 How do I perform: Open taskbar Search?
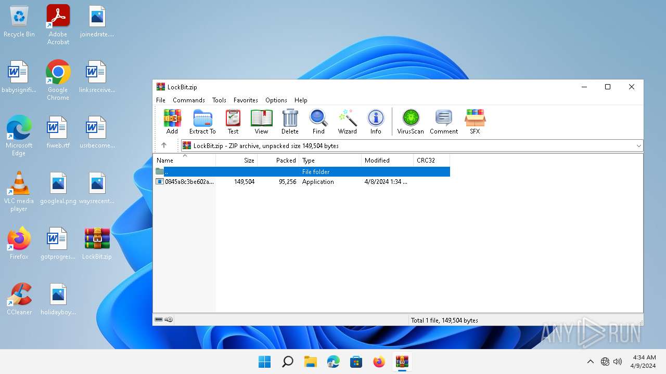coord(288,362)
